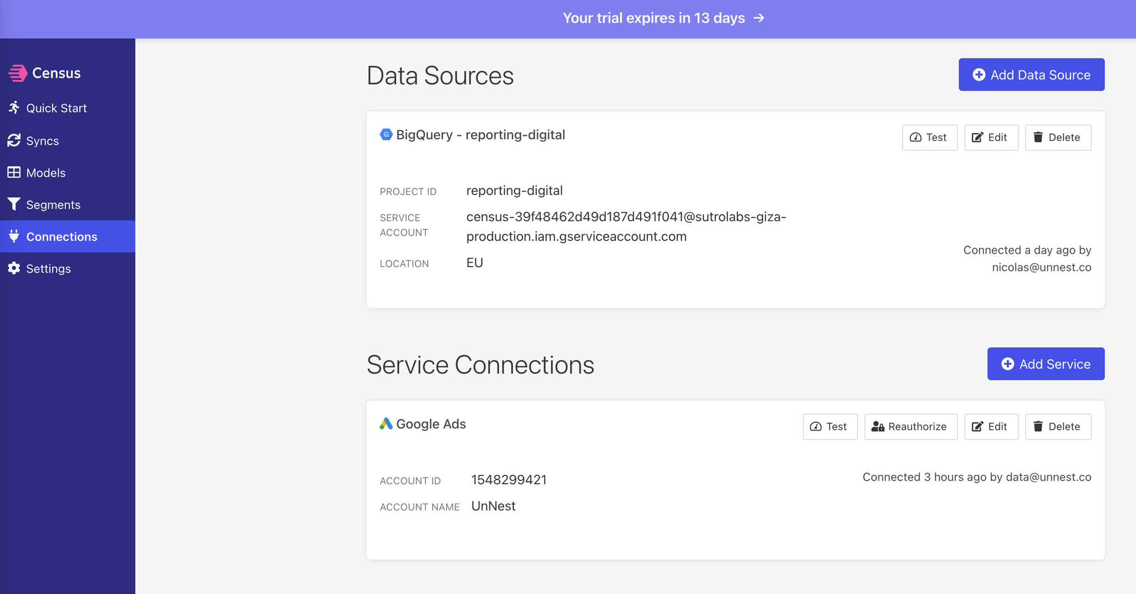The image size is (1136, 594).
Task: Click the LOCATION label
Action: 404,264
